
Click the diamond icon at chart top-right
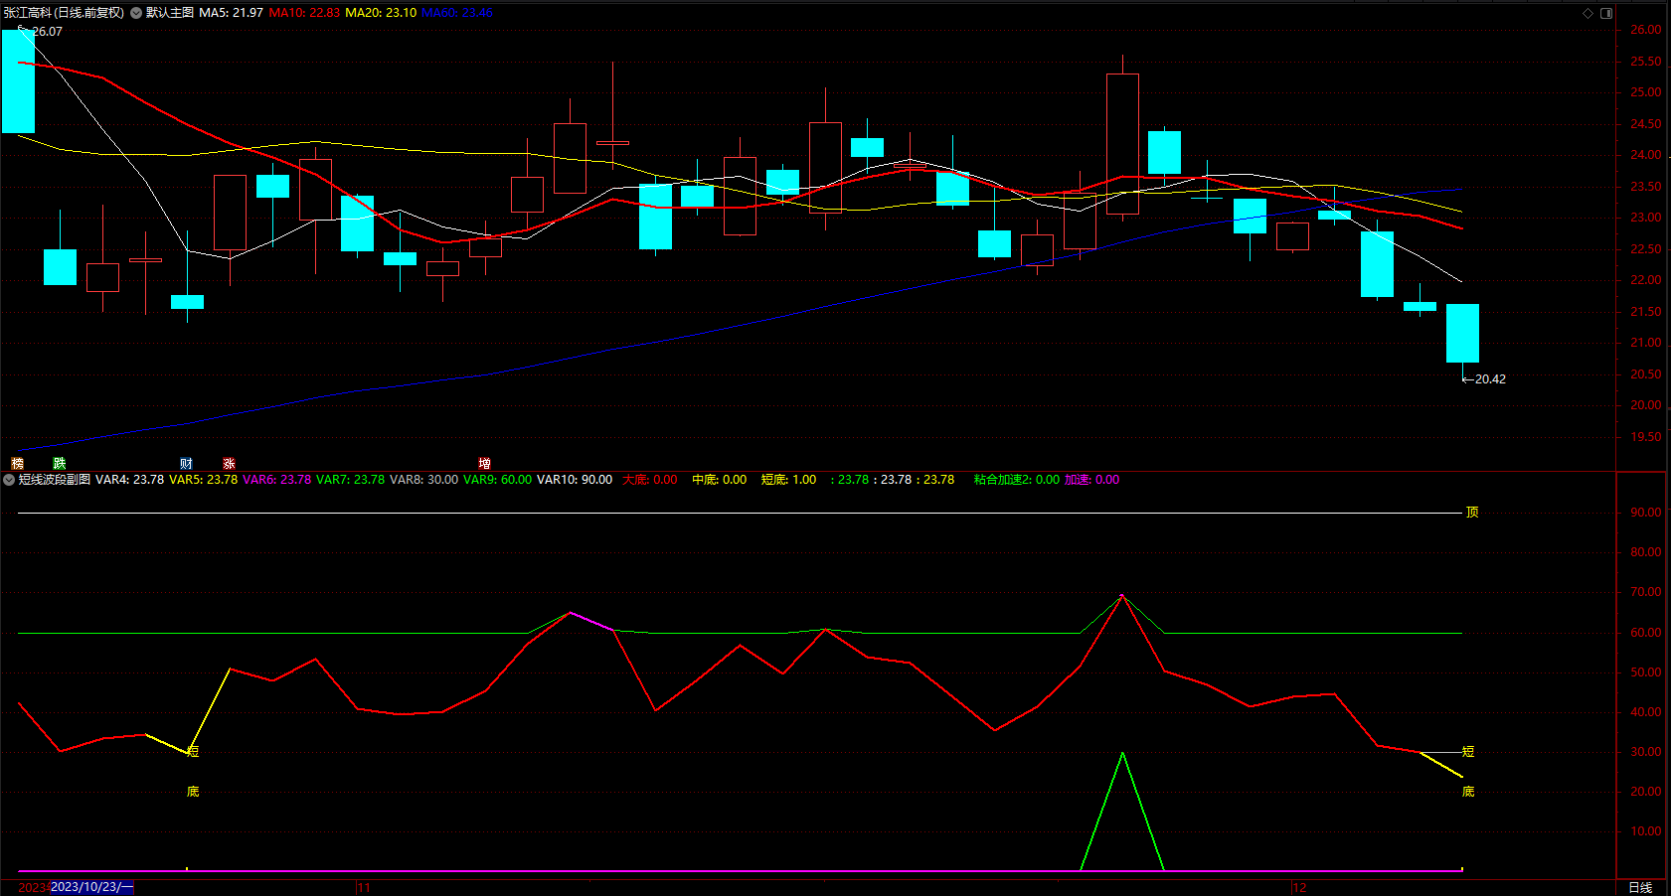[x=1587, y=13]
